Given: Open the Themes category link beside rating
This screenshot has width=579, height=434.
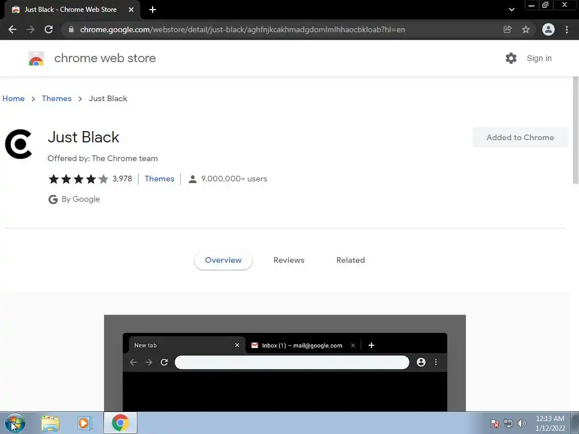Looking at the screenshot, I should 159,179.
